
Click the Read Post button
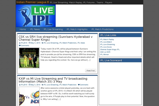tap(91, 70)
